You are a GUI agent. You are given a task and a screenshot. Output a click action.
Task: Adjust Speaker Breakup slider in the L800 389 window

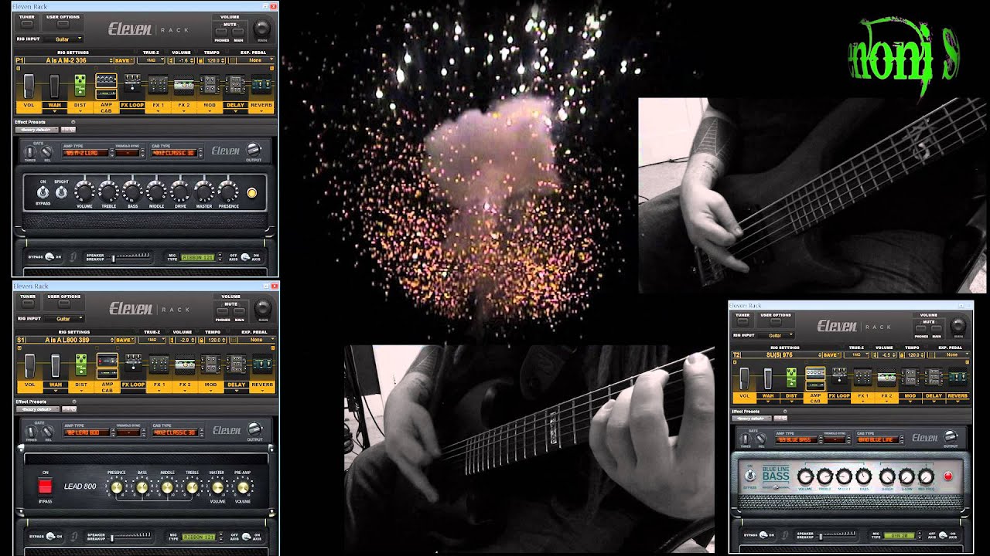click(131, 537)
